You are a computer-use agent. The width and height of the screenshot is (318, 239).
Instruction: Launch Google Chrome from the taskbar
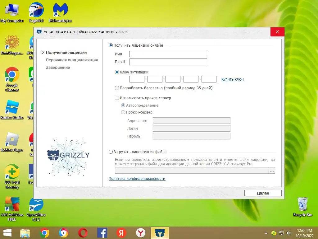coord(44,233)
